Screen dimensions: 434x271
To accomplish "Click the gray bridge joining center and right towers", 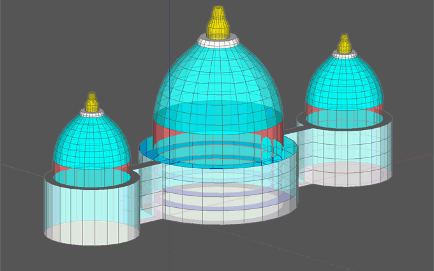I will point(291,129).
